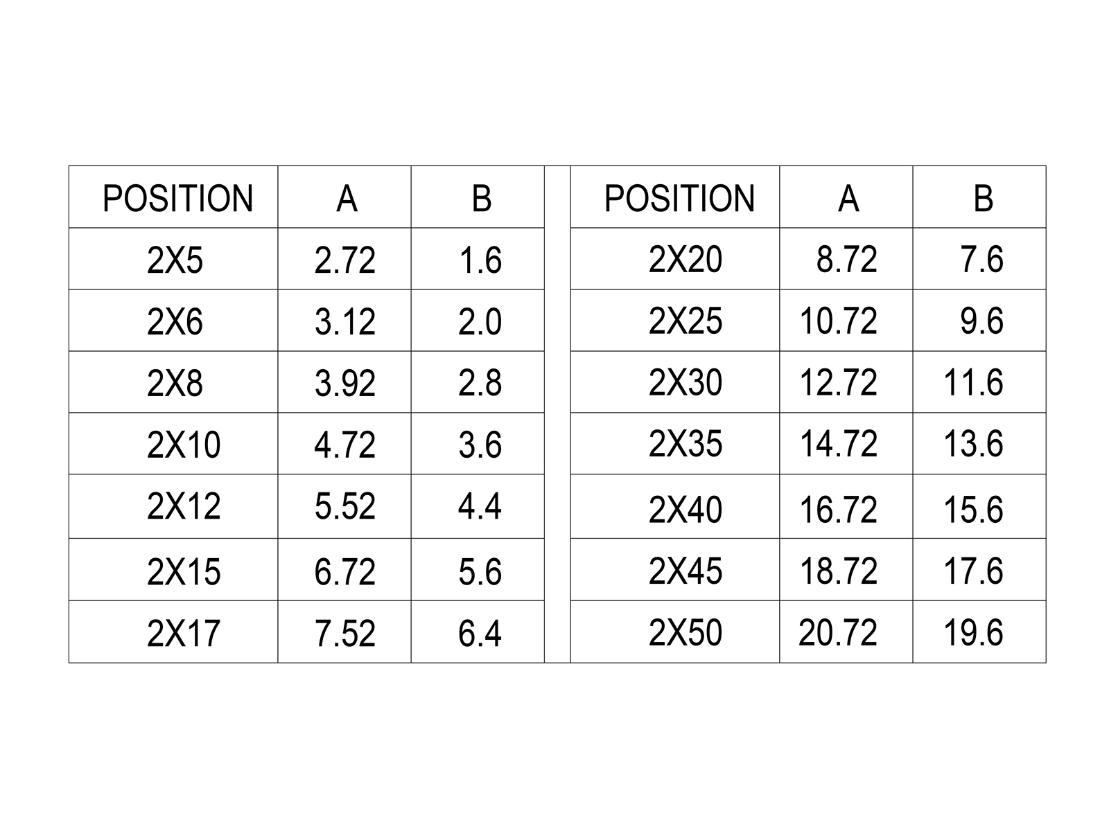Click the right table POSITION header
This screenshot has height=831, width=1109.
point(680,199)
